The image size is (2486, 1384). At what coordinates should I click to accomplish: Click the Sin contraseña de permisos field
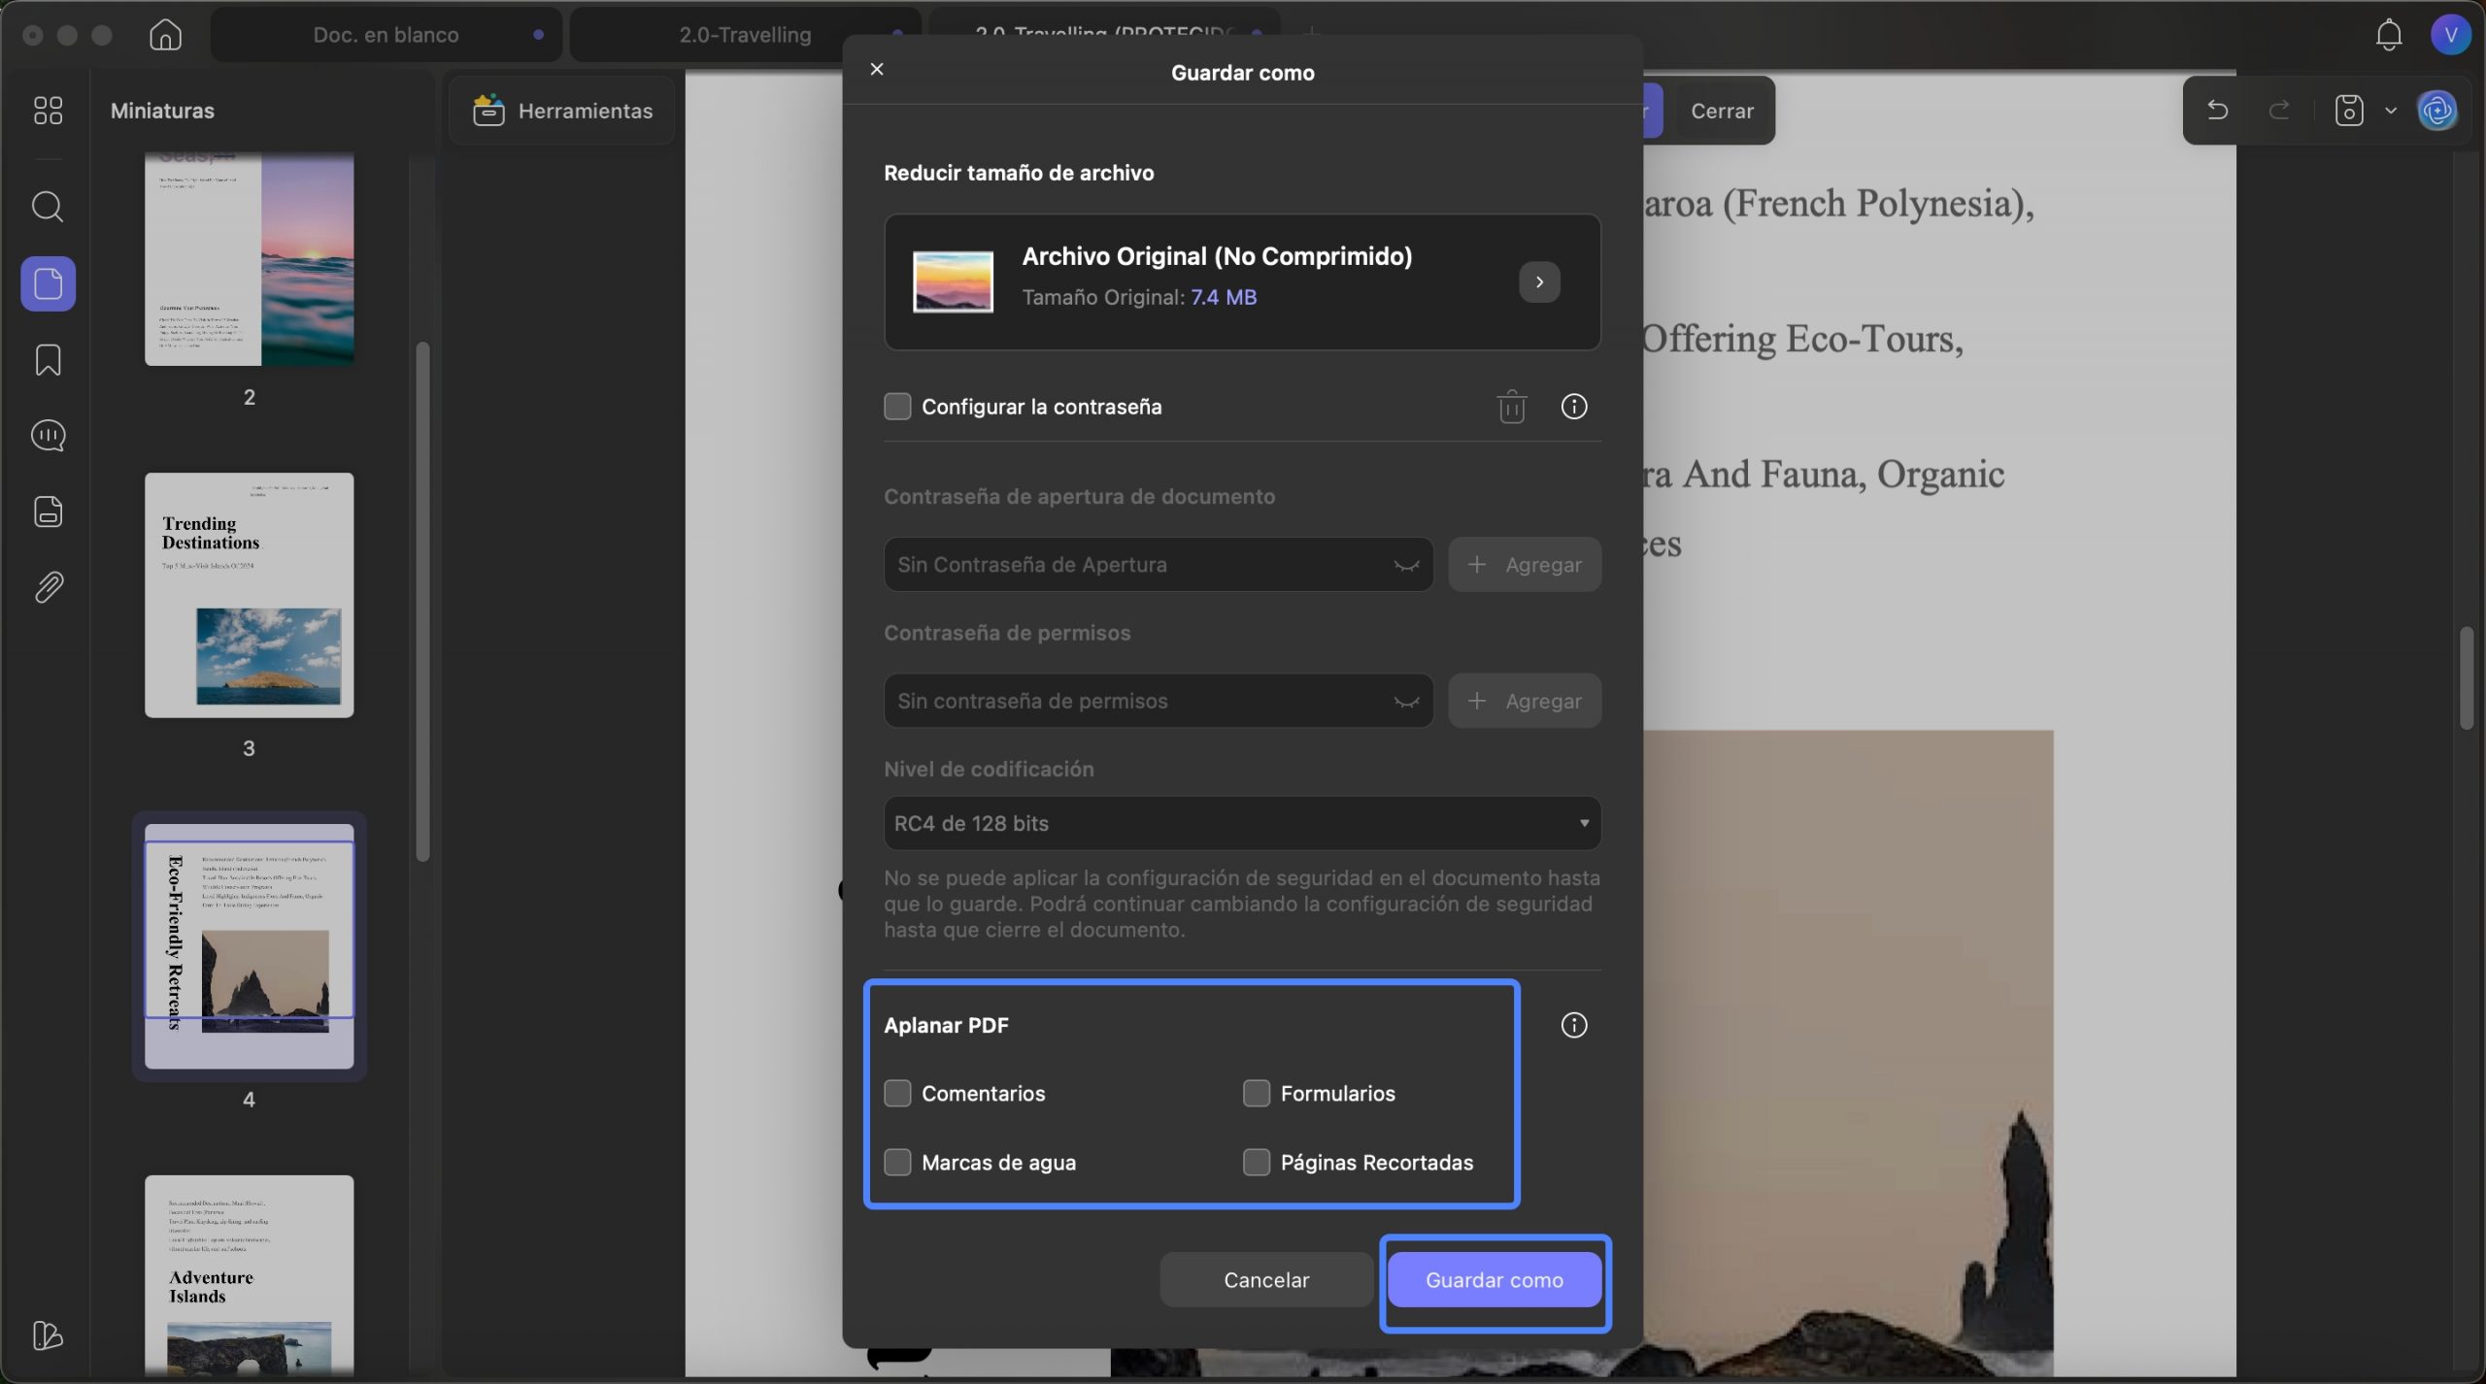coord(1158,701)
